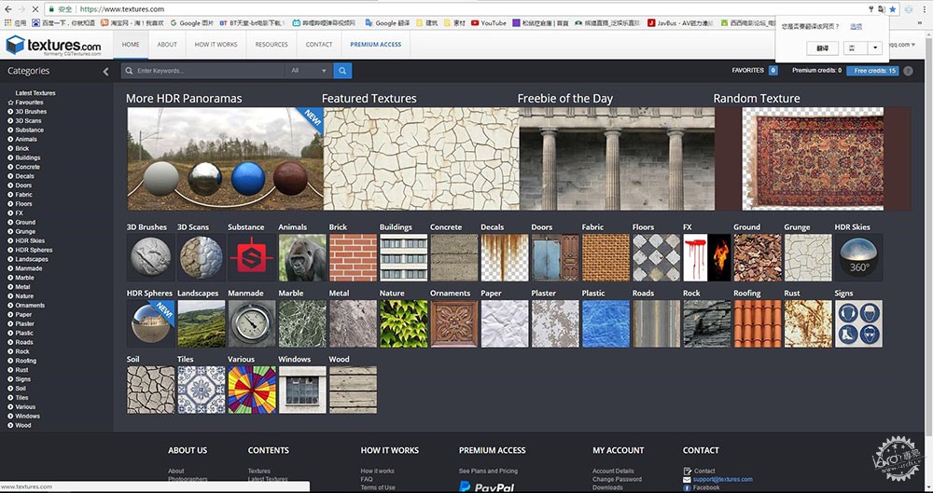
Task: Open 3D Brushes category thumbnail
Action: pyautogui.click(x=150, y=257)
